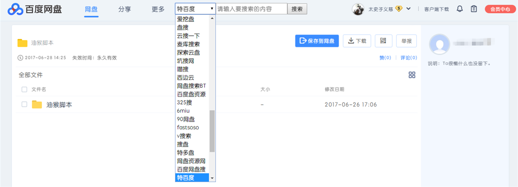Sort by the 修改日期 column header

[335, 90]
